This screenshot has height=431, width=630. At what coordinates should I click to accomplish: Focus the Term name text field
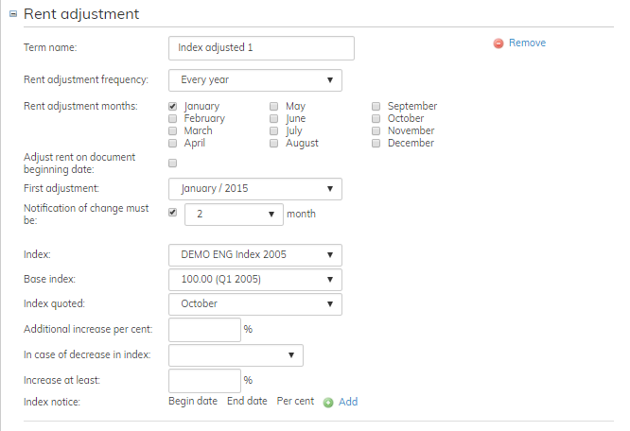point(261,48)
